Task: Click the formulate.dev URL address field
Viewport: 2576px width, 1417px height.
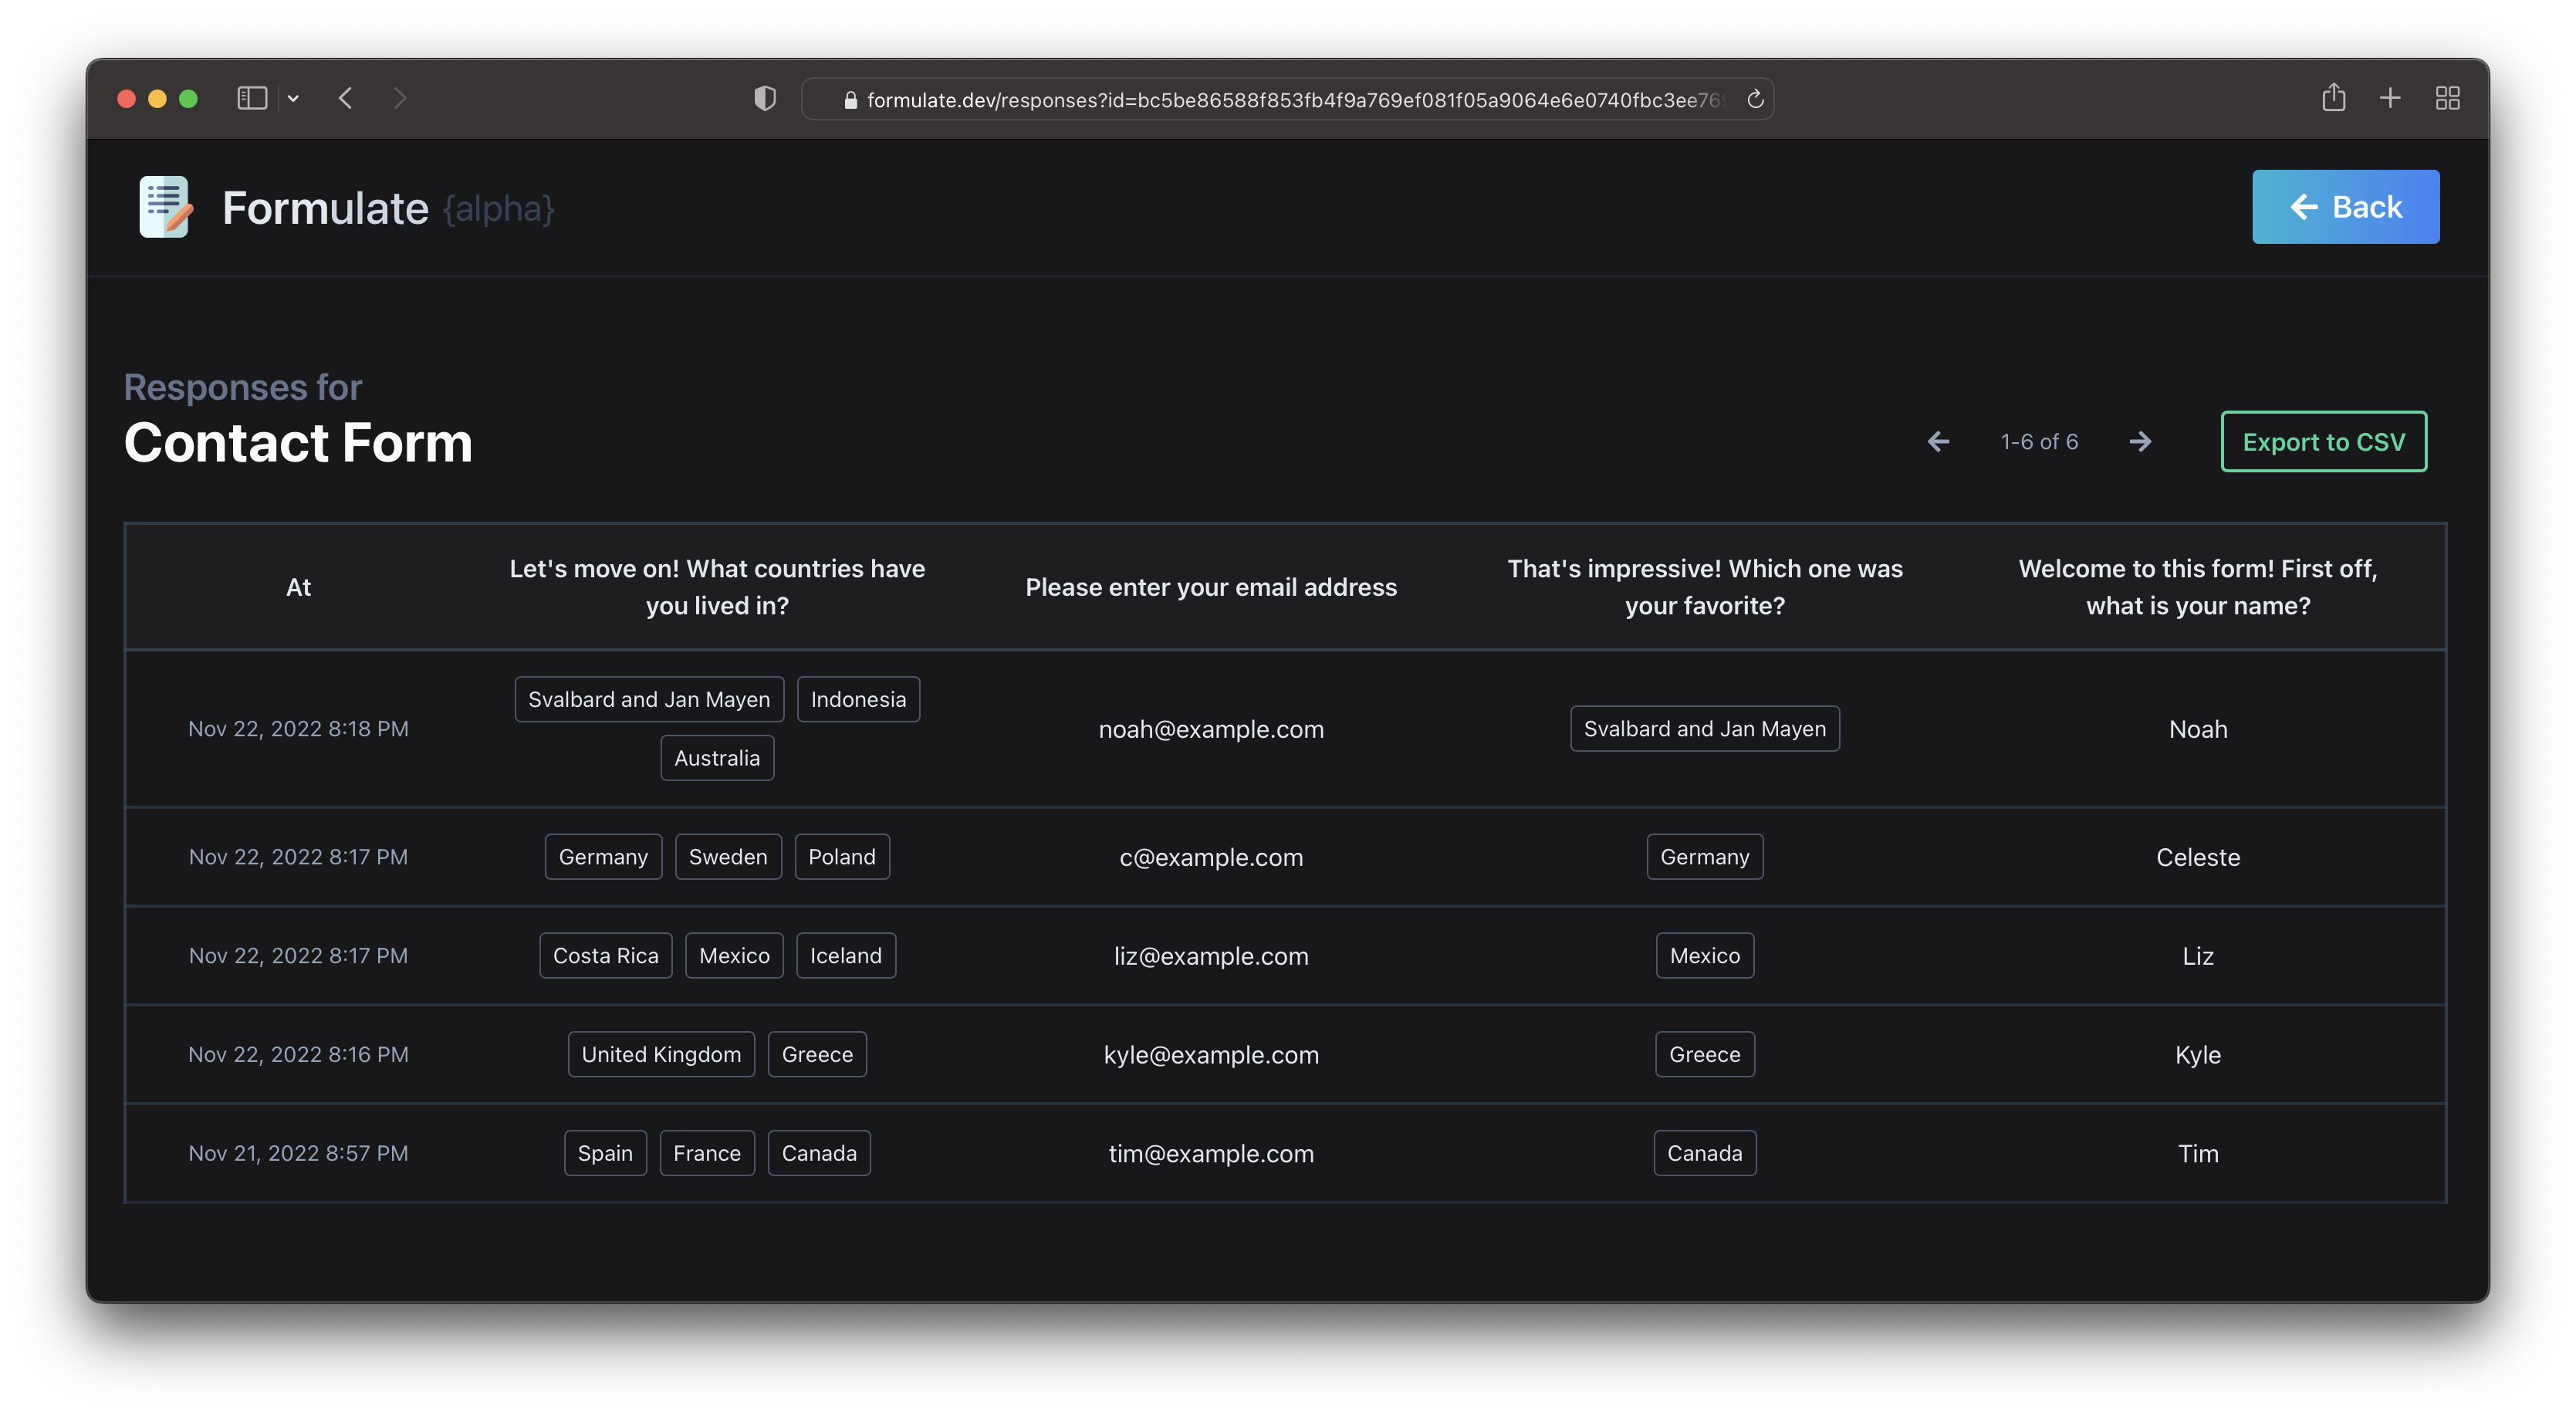Action: 1290,100
